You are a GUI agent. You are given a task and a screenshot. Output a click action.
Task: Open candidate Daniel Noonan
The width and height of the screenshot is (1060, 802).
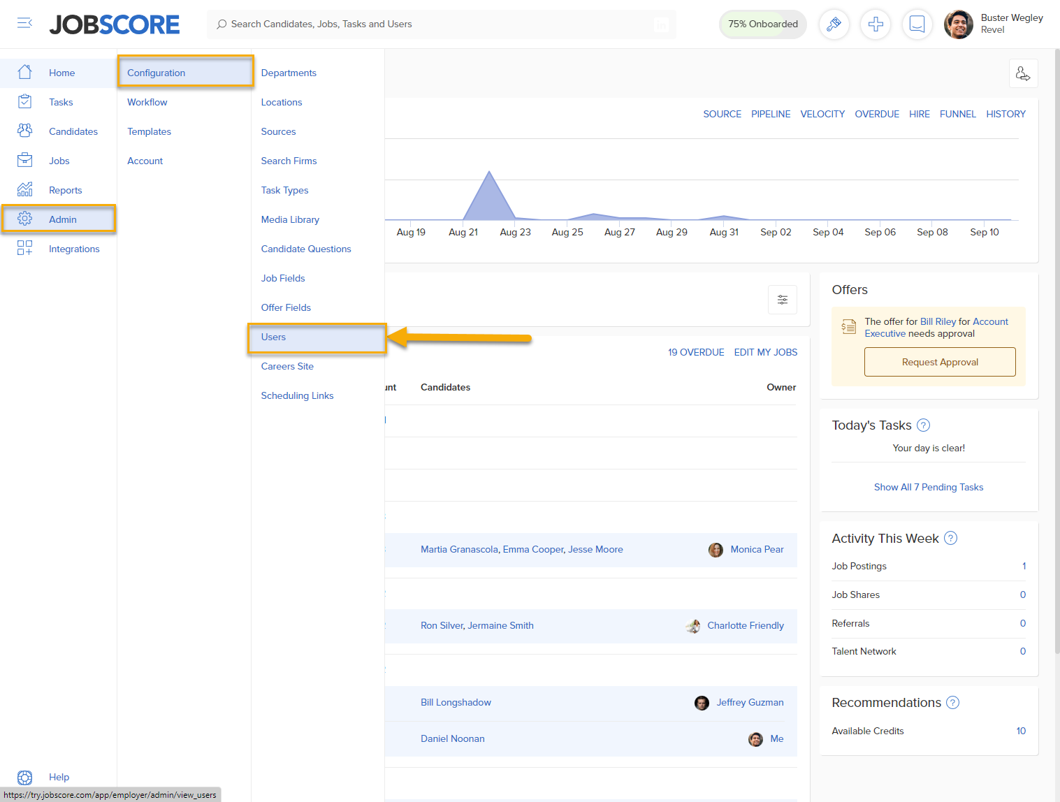[452, 738]
